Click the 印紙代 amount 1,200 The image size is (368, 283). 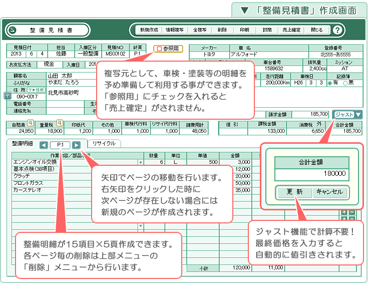pyautogui.click(x=79, y=131)
